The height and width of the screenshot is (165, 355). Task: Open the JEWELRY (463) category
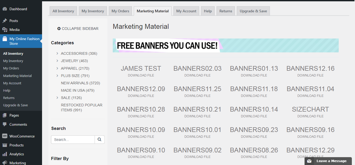(74, 61)
